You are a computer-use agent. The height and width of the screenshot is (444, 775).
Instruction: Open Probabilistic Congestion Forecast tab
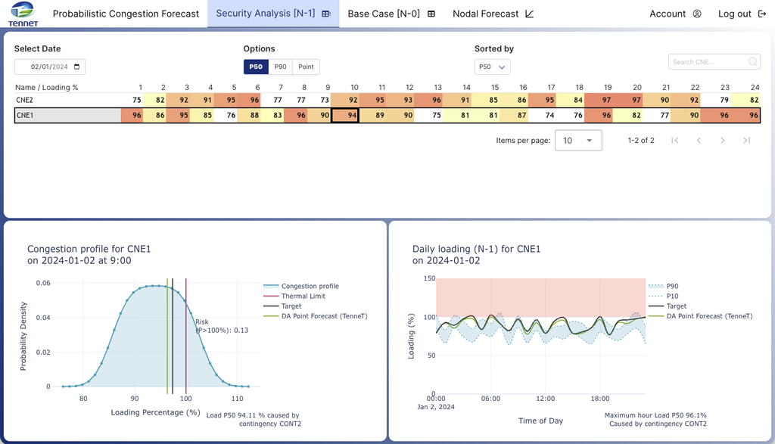pos(126,14)
